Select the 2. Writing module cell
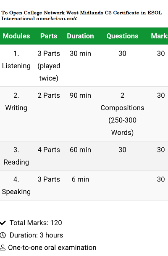 16,102
